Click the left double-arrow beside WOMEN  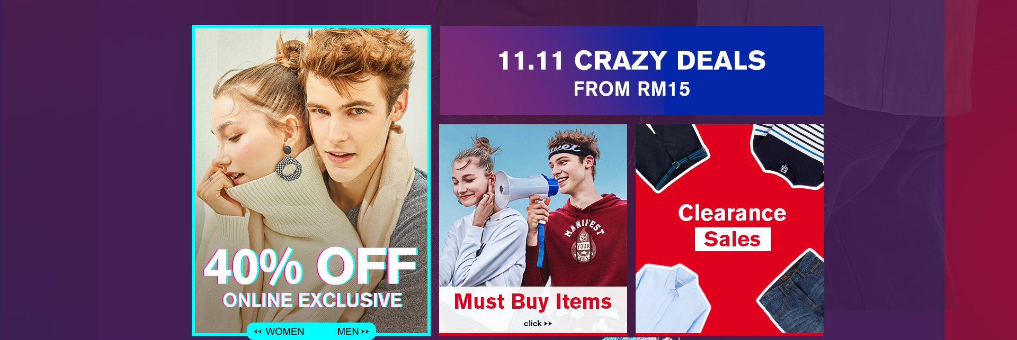[x=258, y=332]
